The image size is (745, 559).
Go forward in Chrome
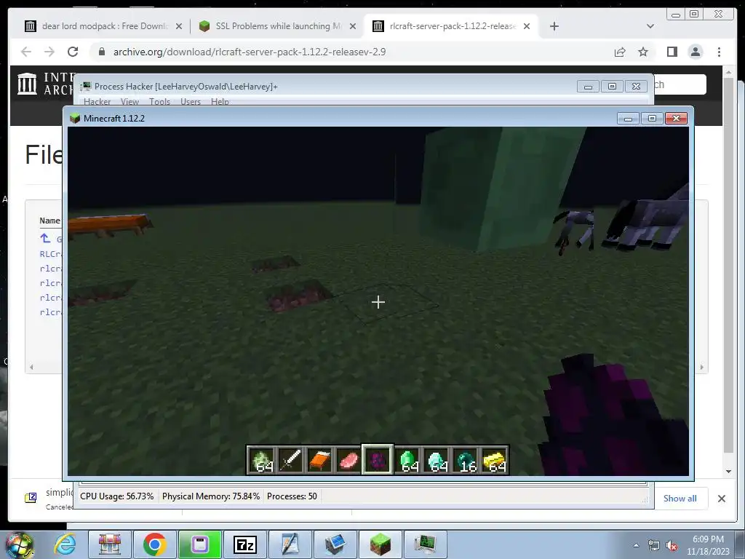[x=49, y=52]
